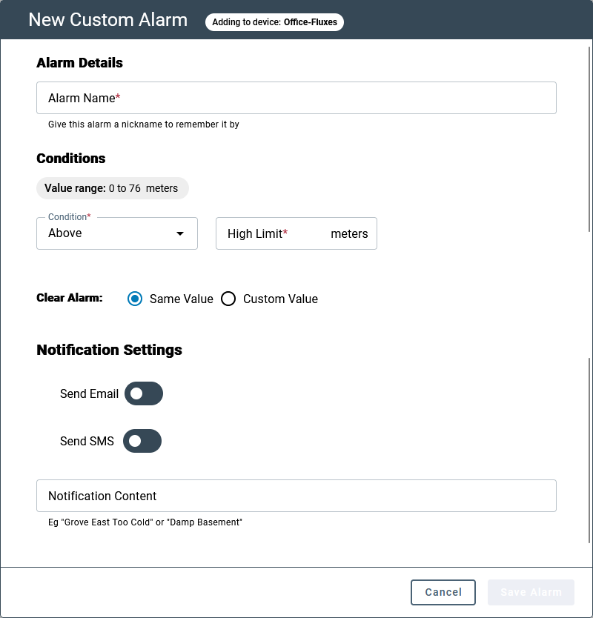
Task: Click the Conditions section heading
Action: pos(71,158)
